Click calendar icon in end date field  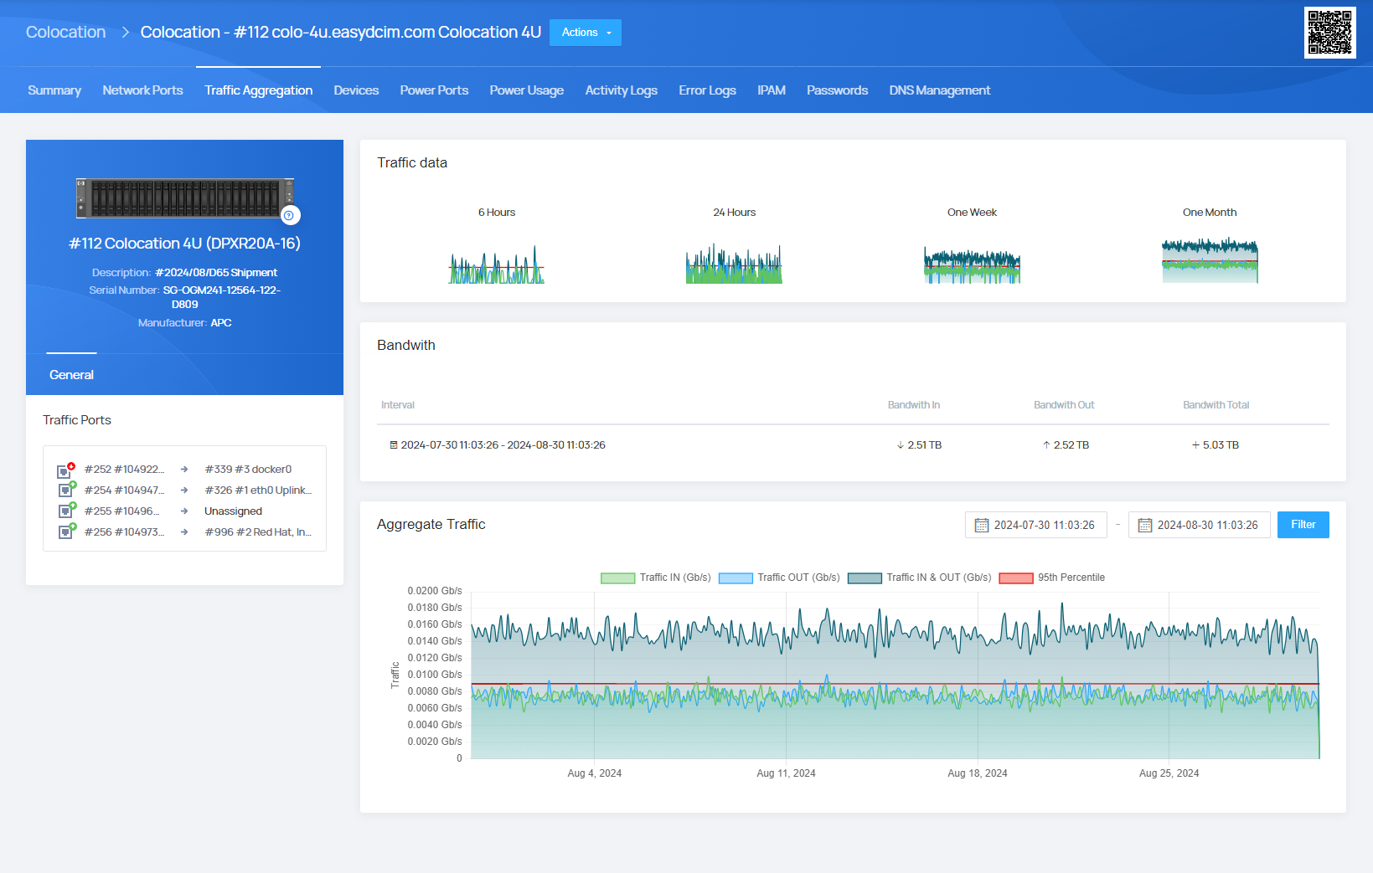[1145, 526]
